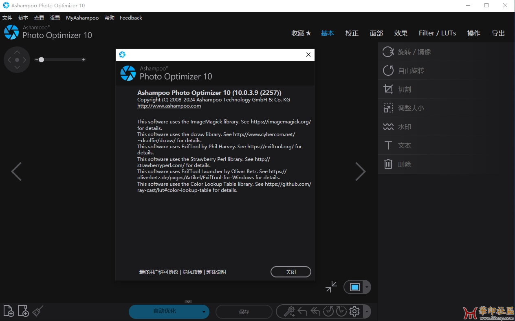
Task: Click the zoom minus button
Action: point(37,60)
